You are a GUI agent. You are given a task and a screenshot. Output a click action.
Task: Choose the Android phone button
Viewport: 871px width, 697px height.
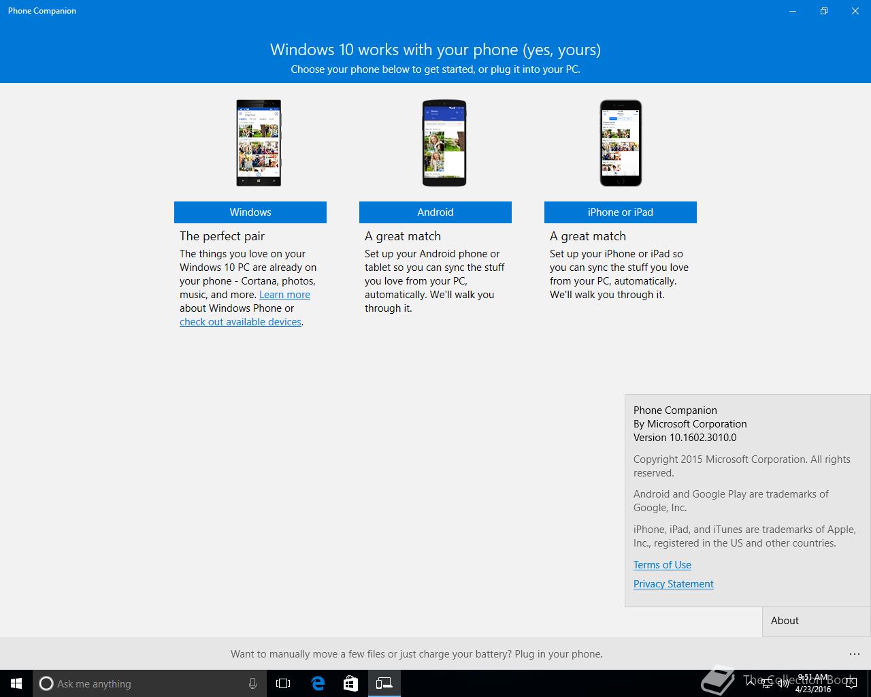(x=435, y=212)
